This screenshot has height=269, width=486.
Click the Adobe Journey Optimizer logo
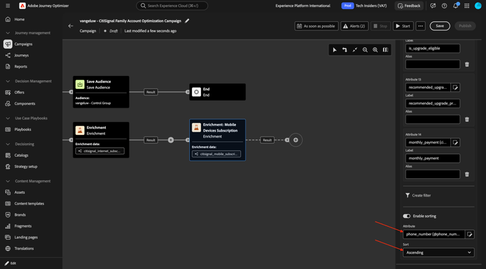pos(22,6)
